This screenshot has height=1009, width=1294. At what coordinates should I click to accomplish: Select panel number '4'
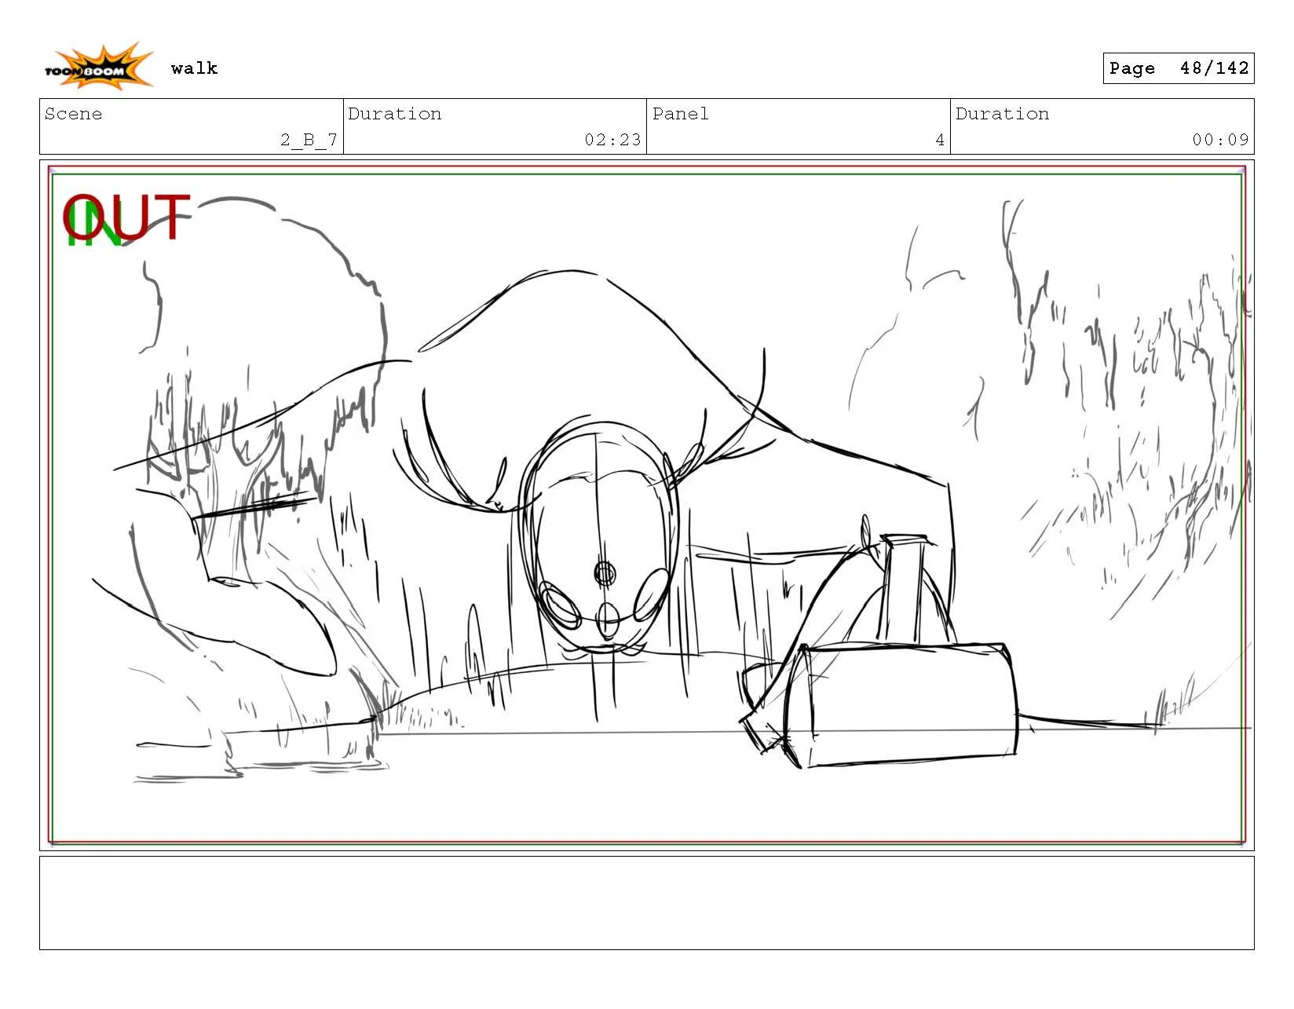click(x=940, y=140)
